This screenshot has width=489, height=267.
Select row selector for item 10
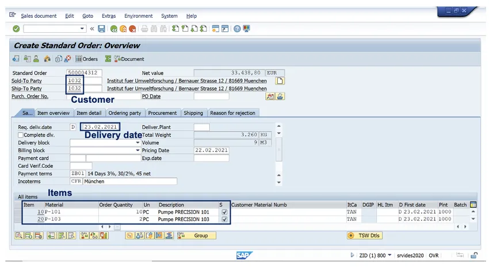[x=18, y=212]
